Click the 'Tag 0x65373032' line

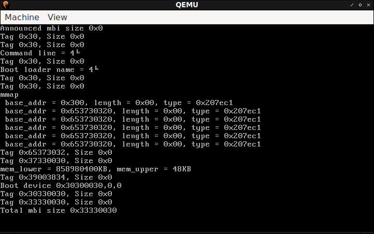(56, 152)
